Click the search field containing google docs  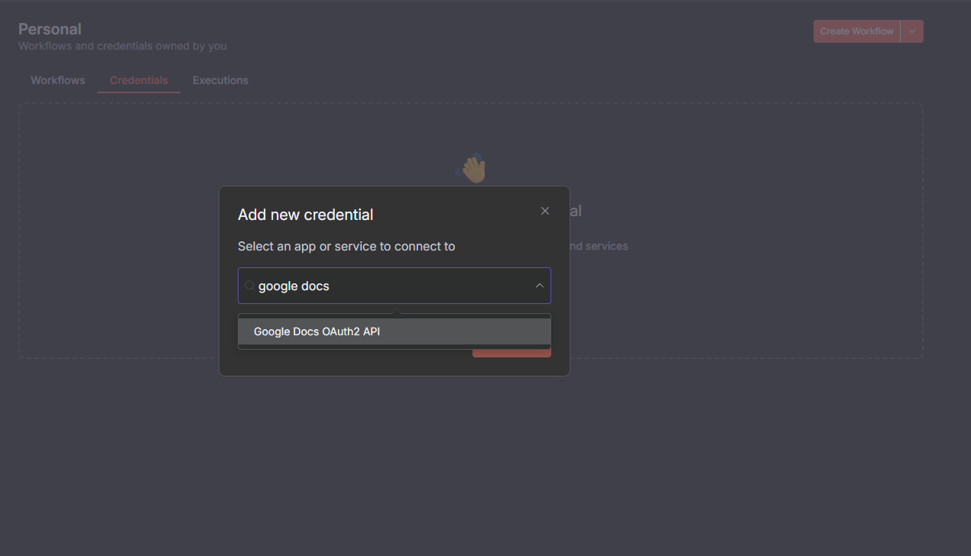pyautogui.click(x=395, y=286)
